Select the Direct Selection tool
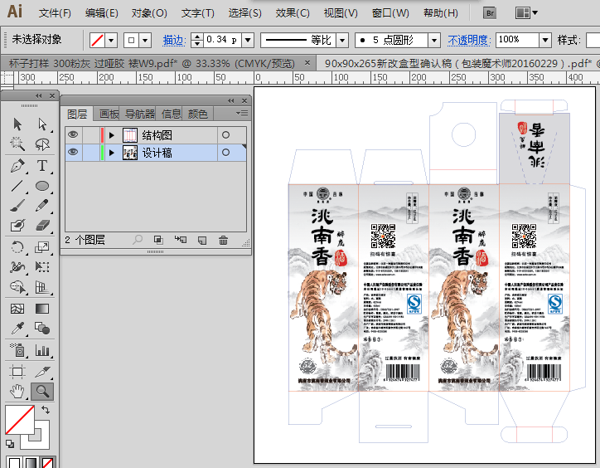This screenshot has width=600, height=468. [x=42, y=124]
